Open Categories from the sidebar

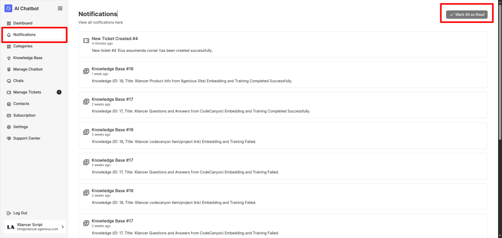pos(23,46)
